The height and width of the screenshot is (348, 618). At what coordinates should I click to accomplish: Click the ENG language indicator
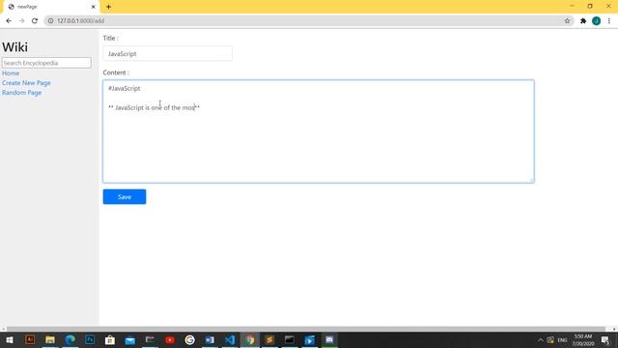[x=562, y=340]
